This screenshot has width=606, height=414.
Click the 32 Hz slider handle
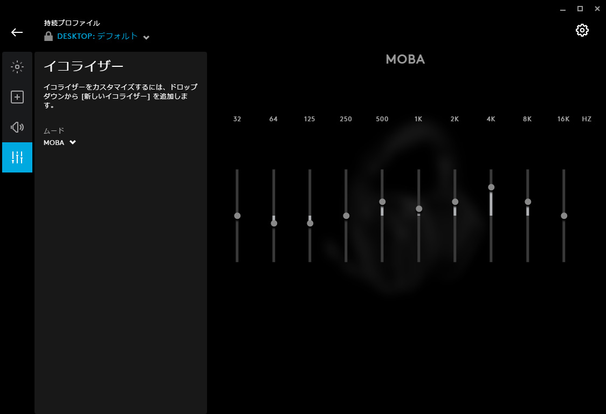pos(237,216)
